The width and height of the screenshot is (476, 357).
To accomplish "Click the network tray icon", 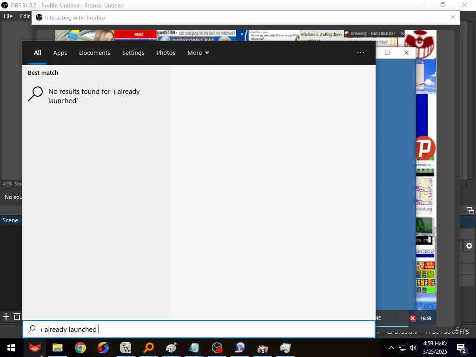I will (x=402, y=348).
